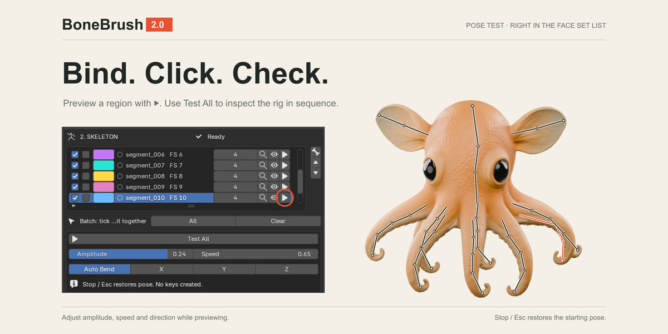The image size is (668, 334).
Task: Select the segment_007 FS 7 row name
Action: (154, 165)
